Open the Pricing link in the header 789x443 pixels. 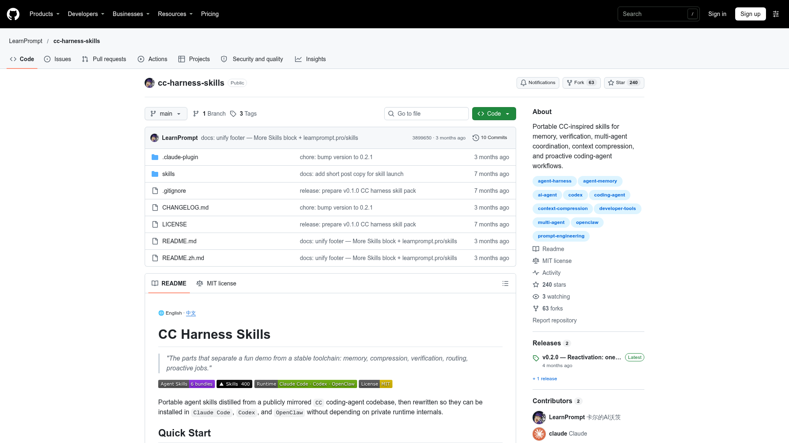point(210,14)
